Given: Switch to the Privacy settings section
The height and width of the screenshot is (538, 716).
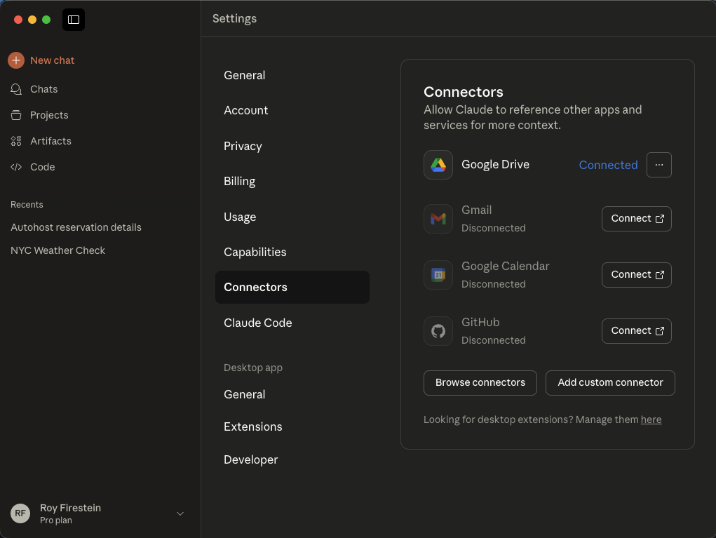Looking at the screenshot, I should tap(243, 146).
